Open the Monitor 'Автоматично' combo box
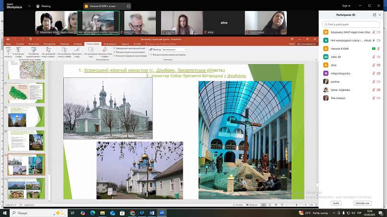 (x=175, y=49)
